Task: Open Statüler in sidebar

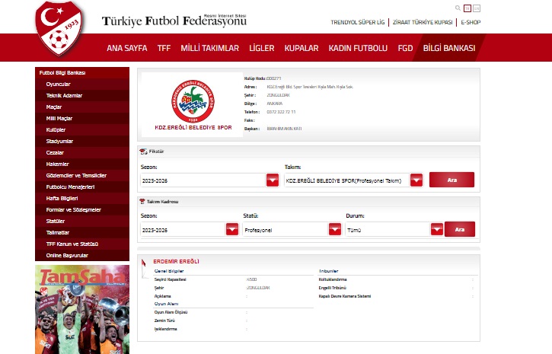Action: pos(82,222)
